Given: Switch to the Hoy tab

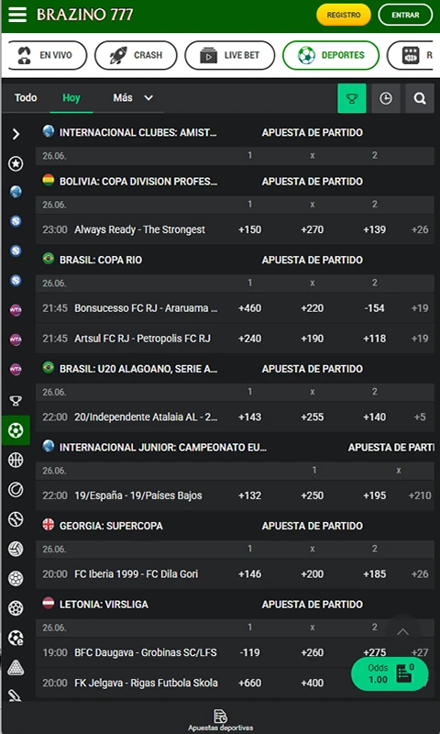Looking at the screenshot, I should point(71,98).
